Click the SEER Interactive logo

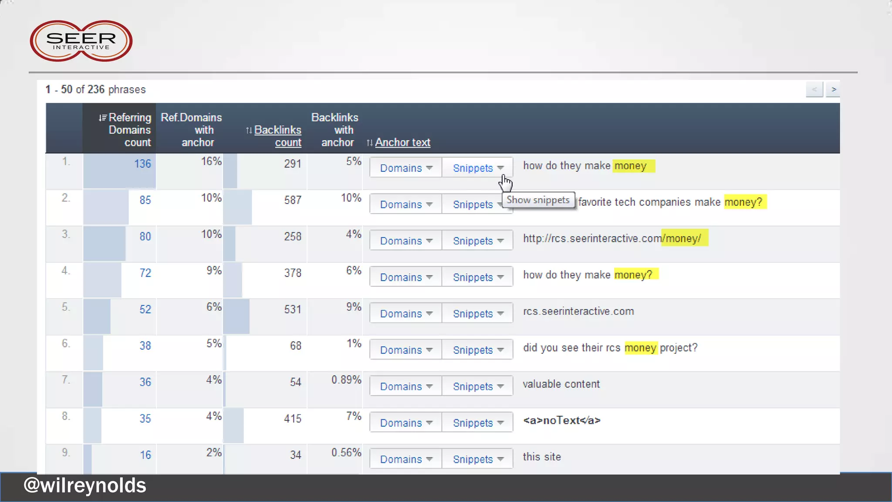tap(81, 41)
